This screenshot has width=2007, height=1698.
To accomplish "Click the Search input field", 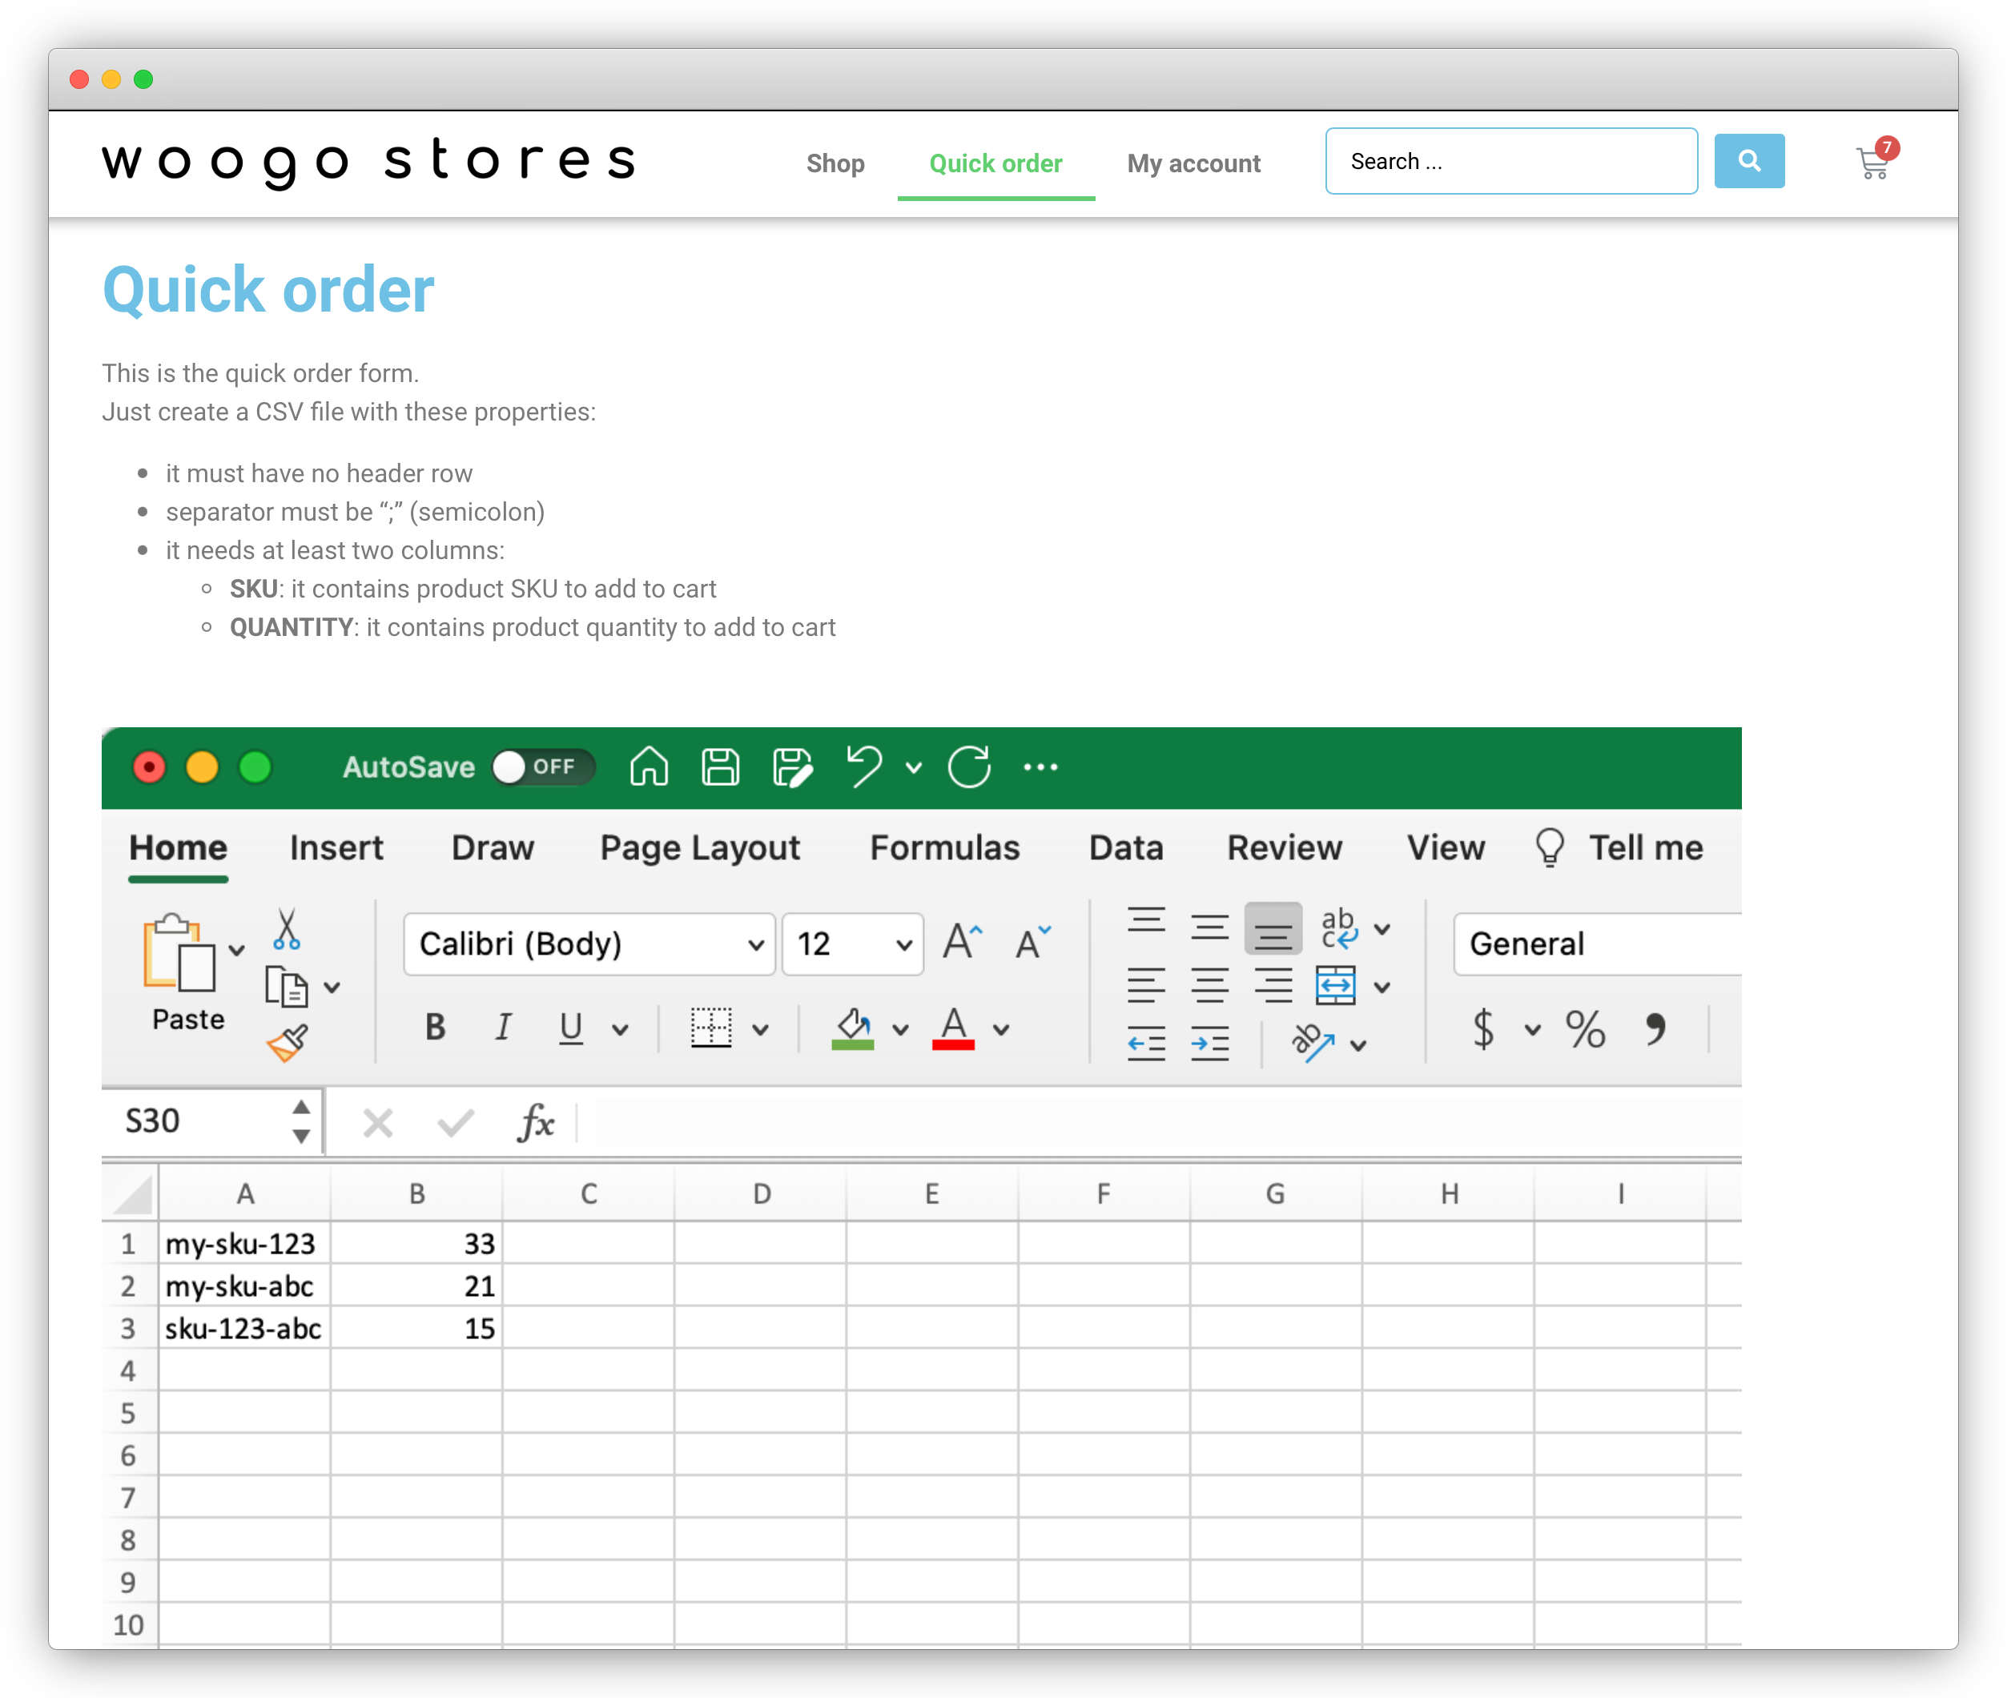I will point(1510,161).
